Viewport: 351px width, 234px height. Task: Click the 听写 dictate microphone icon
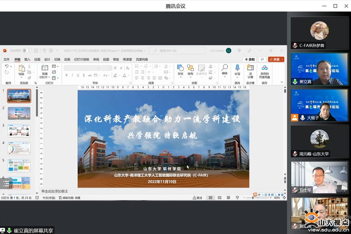(237, 68)
